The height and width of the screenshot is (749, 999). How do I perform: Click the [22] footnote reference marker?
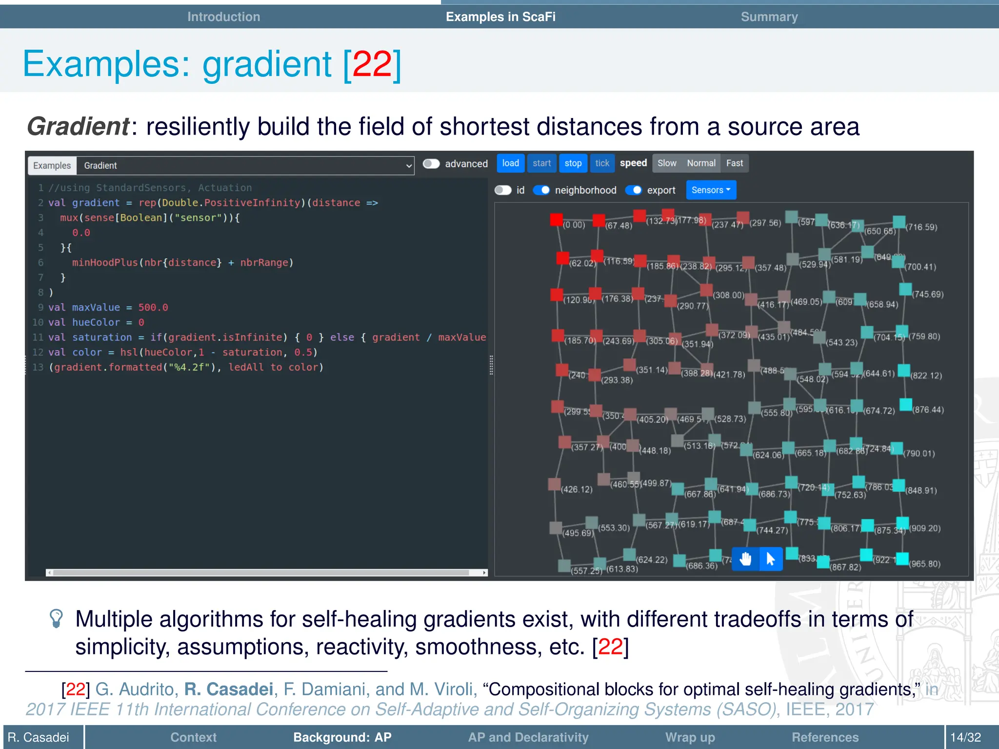point(76,689)
